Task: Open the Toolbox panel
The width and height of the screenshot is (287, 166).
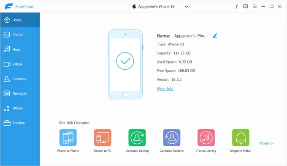Action: point(20,123)
